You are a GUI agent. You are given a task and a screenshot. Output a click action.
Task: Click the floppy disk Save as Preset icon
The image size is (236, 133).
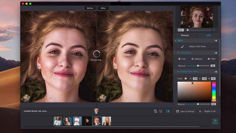pyautogui.click(x=178, y=111)
